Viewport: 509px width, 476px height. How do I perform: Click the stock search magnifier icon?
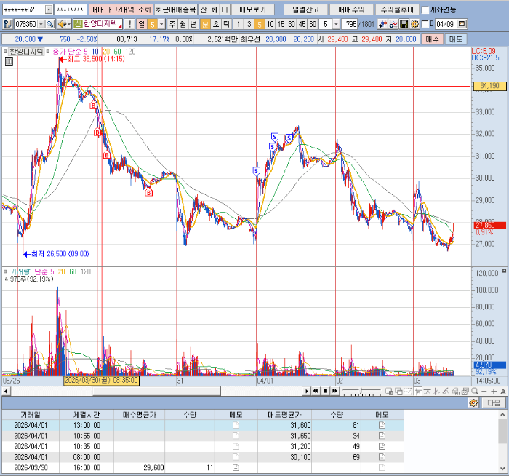click(x=49, y=24)
